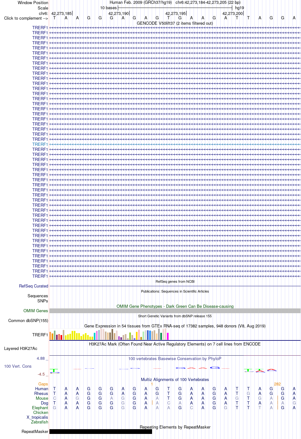Image resolution: width=301 pixels, height=439 pixels.
Task: Click the 'Gene Expression in 54 tissues' title
Action: (175, 326)
